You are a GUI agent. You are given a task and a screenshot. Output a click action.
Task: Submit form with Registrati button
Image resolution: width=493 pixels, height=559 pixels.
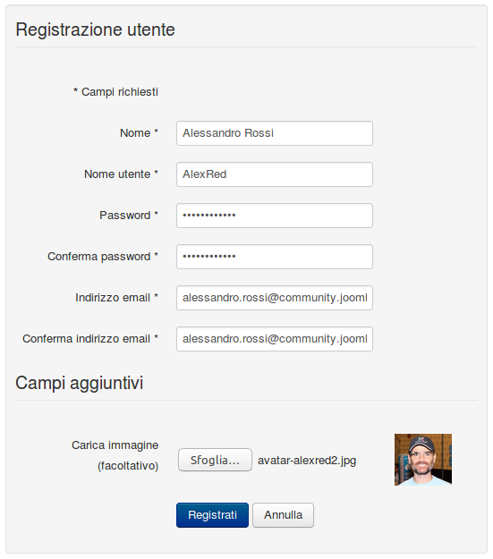pyautogui.click(x=212, y=515)
